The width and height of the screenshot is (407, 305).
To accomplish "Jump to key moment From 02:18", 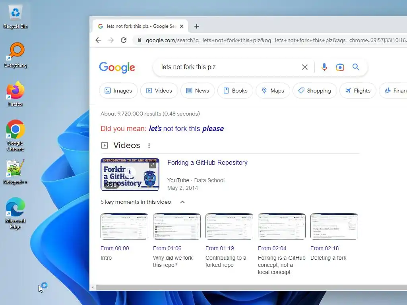I will point(324,248).
